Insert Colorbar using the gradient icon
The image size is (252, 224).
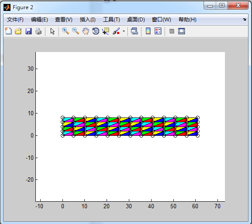click(148, 31)
